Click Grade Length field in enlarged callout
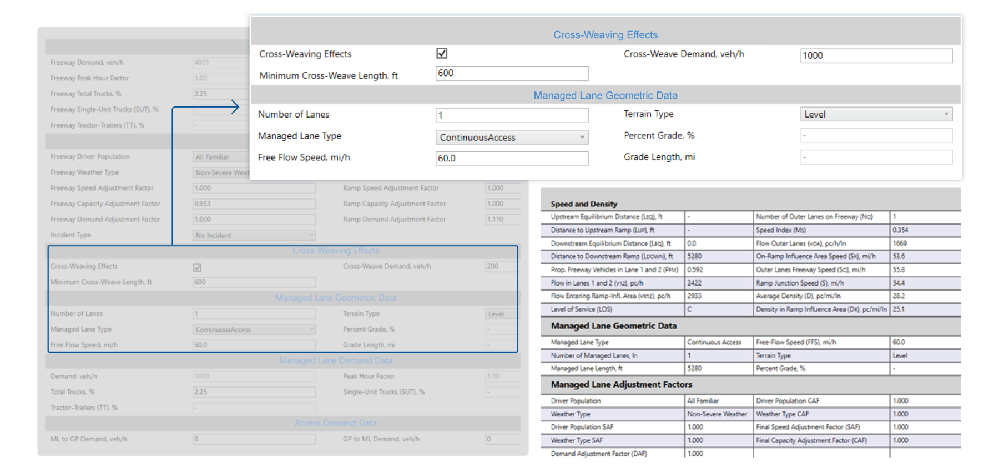Image resolution: width=999 pixels, height=468 pixels. [876, 157]
